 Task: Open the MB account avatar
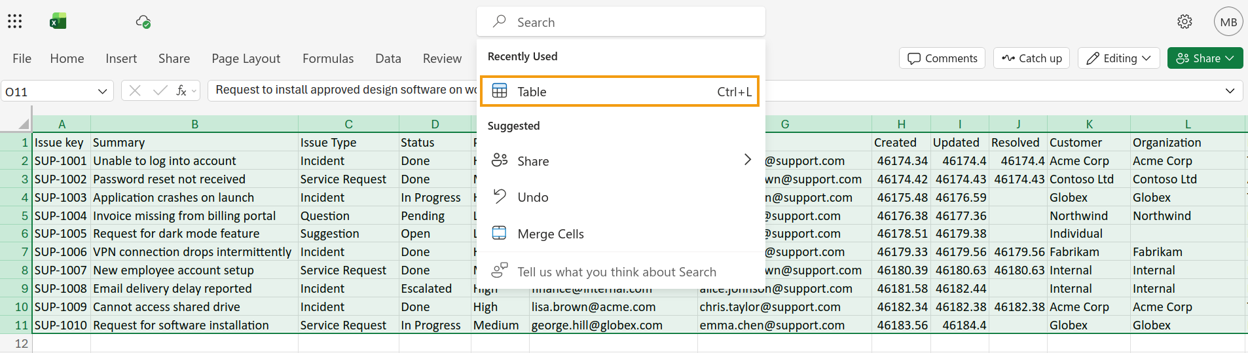(x=1228, y=22)
